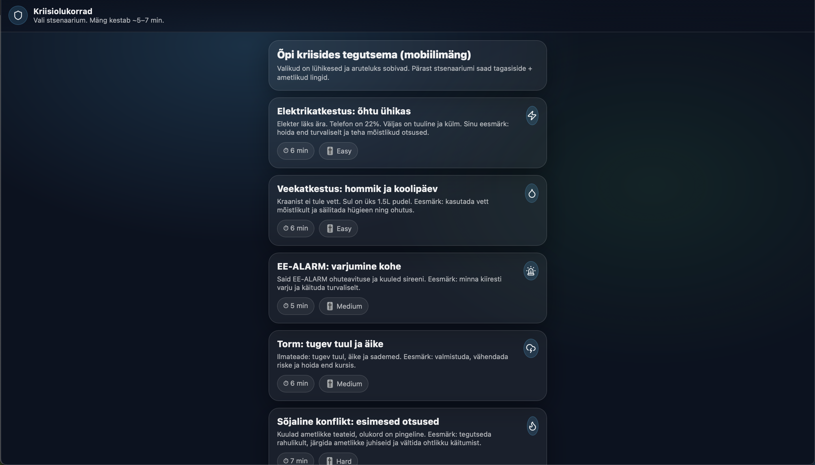Click the Easy badge on Elektrikatkestus card
Viewport: 815px width, 465px height.
tap(338, 150)
